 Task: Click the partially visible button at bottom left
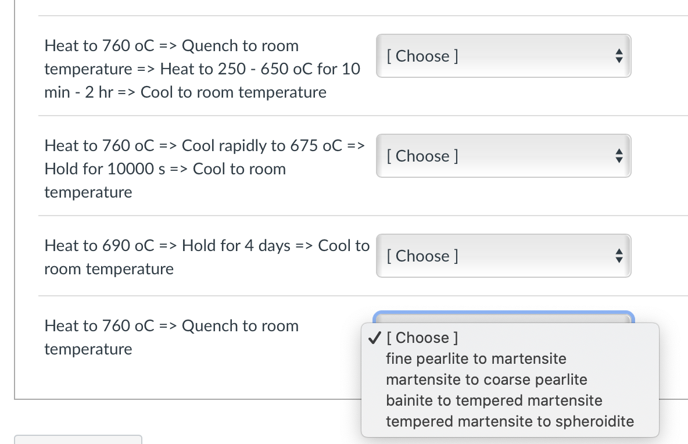click(78, 441)
